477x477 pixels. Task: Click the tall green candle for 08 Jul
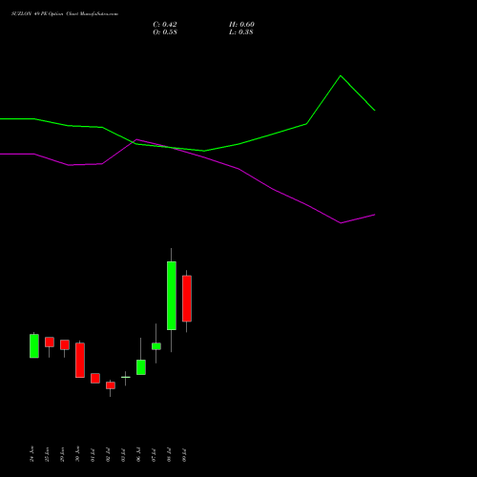tap(172, 296)
